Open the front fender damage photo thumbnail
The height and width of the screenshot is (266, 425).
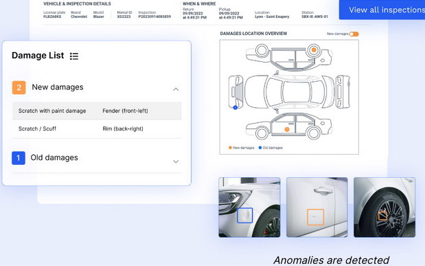point(249,208)
